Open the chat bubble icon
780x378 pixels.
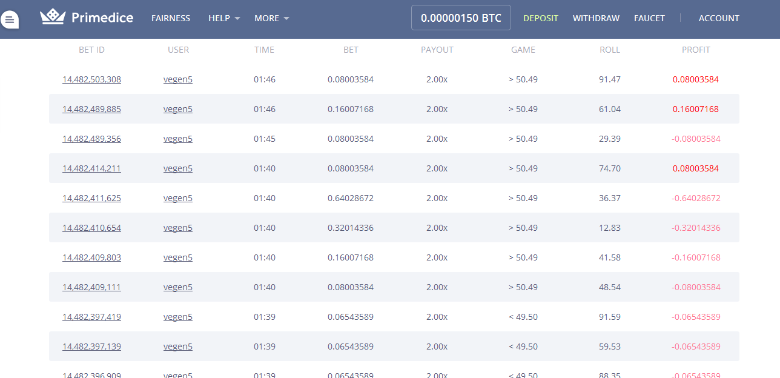click(x=9, y=19)
